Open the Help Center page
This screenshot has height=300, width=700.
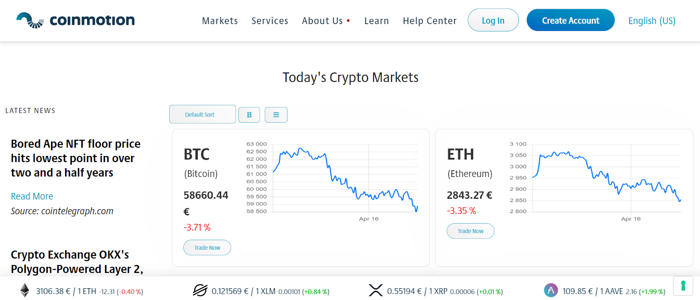[430, 21]
